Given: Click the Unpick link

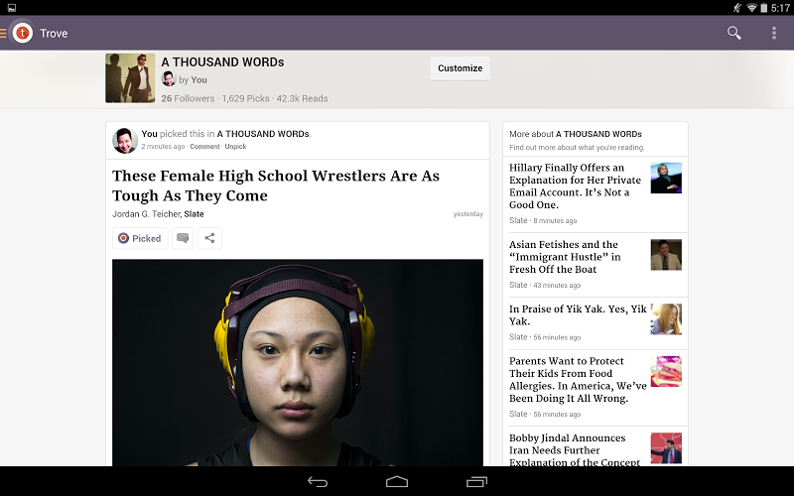Looking at the screenshot, I should coord(235,146).
